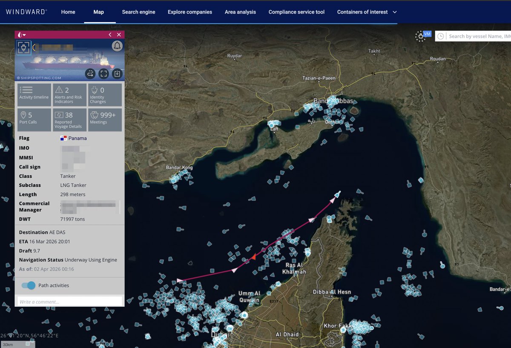
Task: Toggle the Path activities switch
Action: click(29, 285)
